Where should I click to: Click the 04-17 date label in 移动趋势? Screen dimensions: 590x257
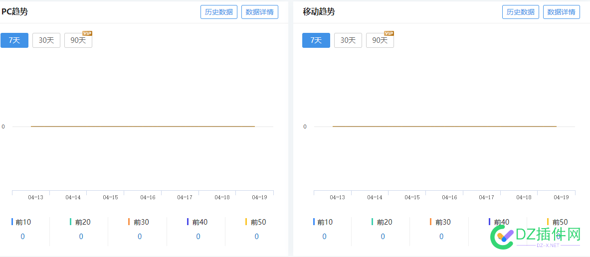tap(487, 197)
